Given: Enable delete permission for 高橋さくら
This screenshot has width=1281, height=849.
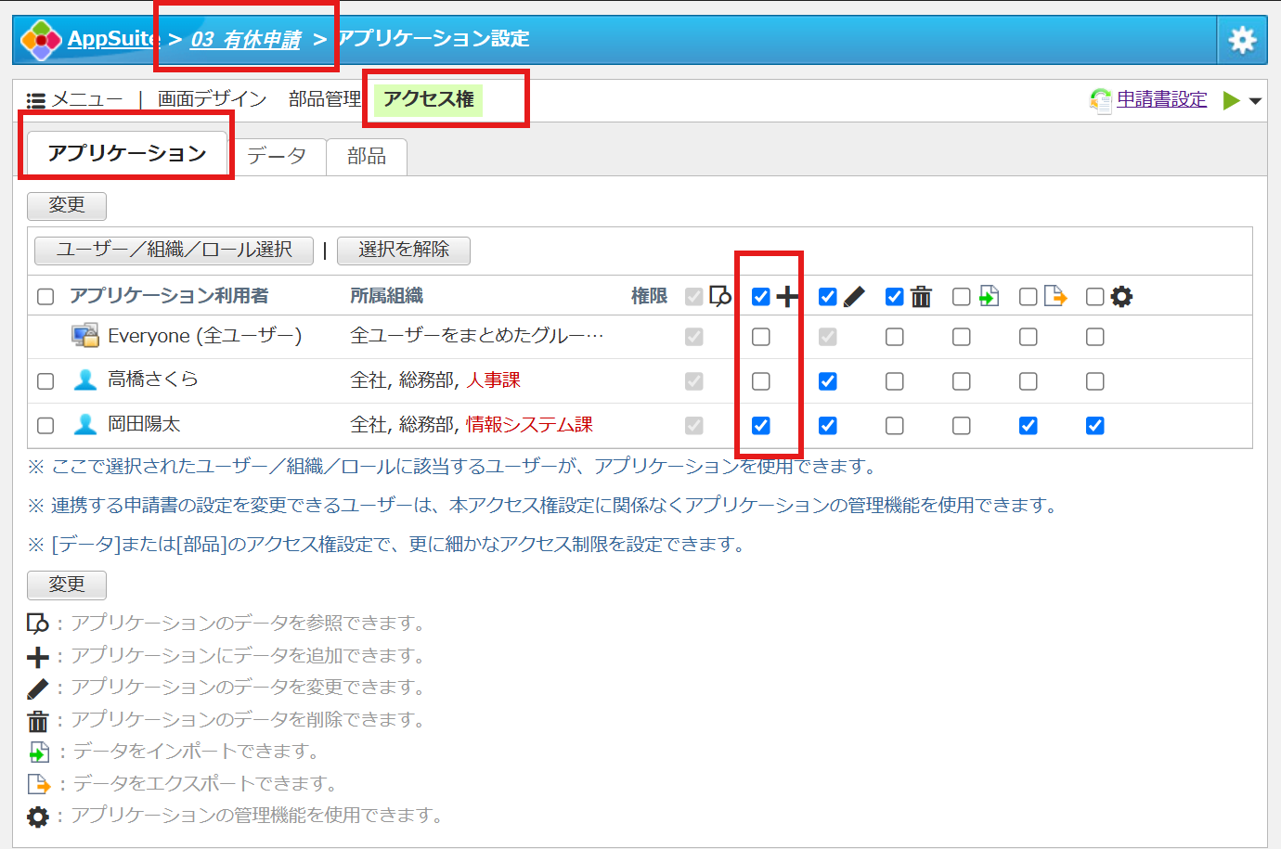Looking at the screenshot, I should point(894,381).
